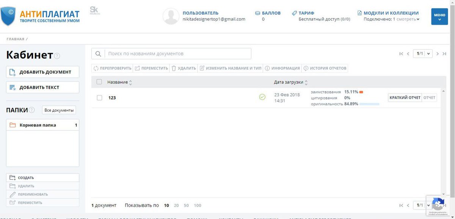Click the Бесплатный доступ tariff text
455x219 pixels.
pos(325,19)
